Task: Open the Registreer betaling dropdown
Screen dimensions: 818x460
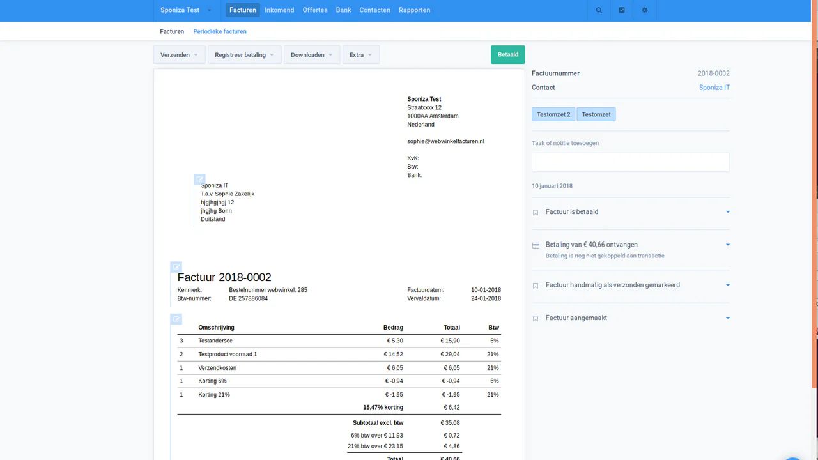Action: click(245, 55)
